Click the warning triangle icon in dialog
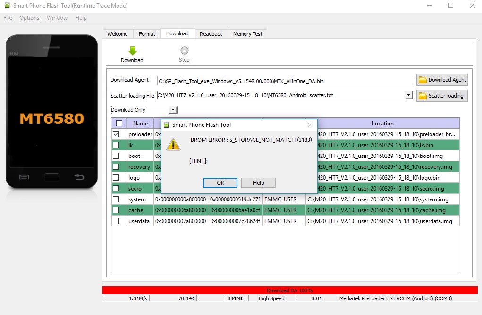 point(174,144)
